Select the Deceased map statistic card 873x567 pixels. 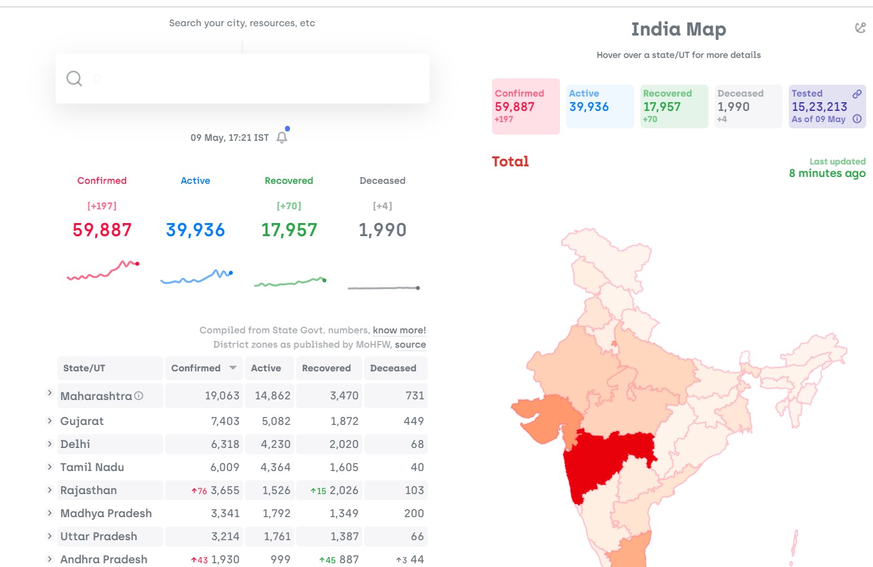coord(748,107)
